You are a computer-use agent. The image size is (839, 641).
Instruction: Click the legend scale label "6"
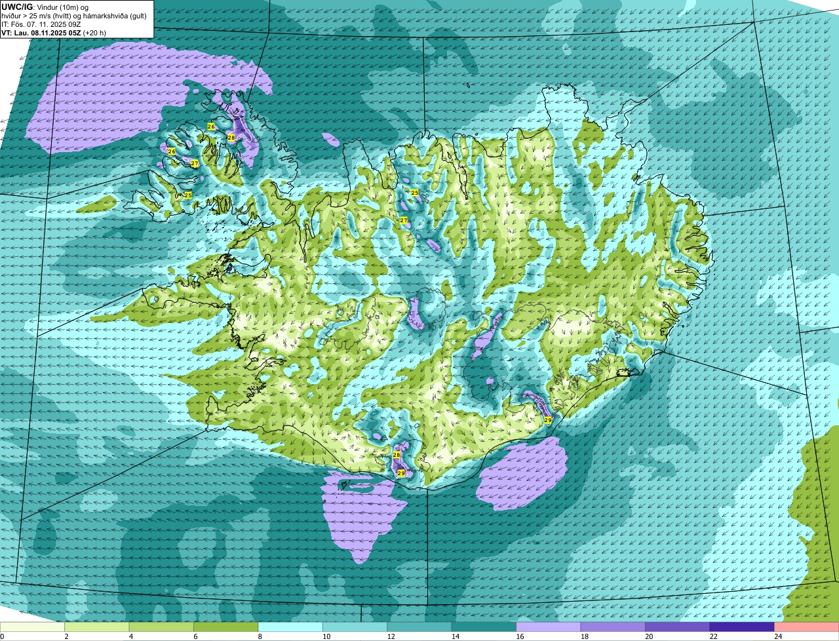click(195, 636)
